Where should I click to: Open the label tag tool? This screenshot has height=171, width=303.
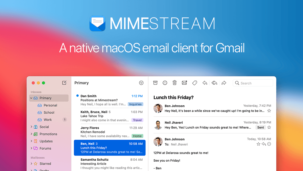point(195,83)
